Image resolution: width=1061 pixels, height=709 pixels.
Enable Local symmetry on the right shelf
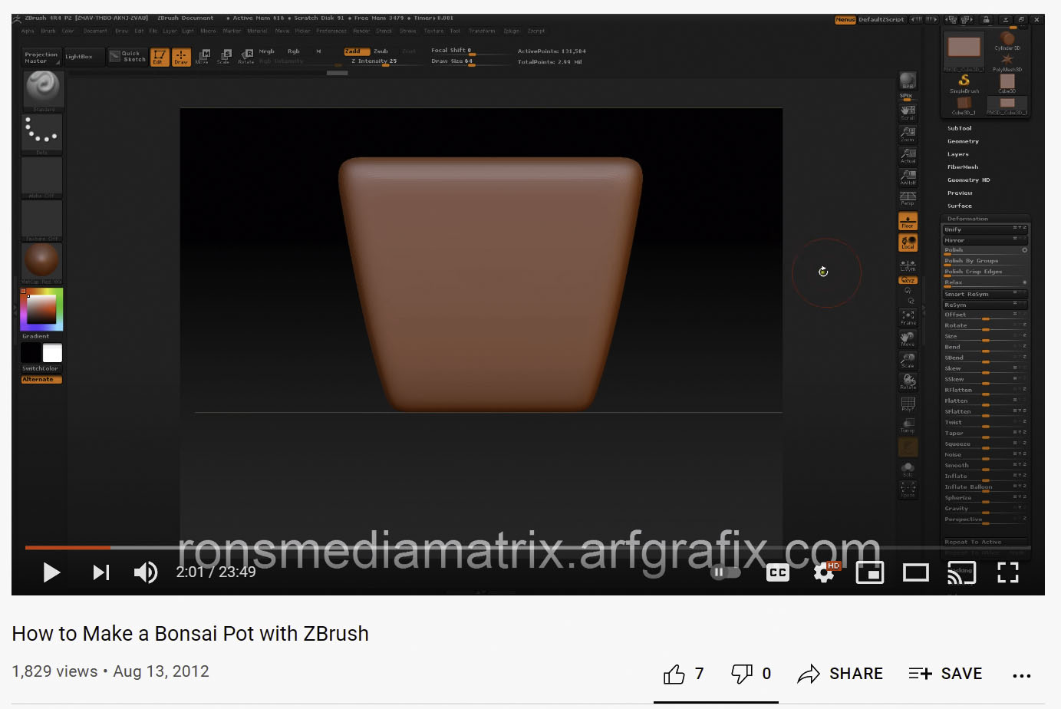tap(908, 243)
